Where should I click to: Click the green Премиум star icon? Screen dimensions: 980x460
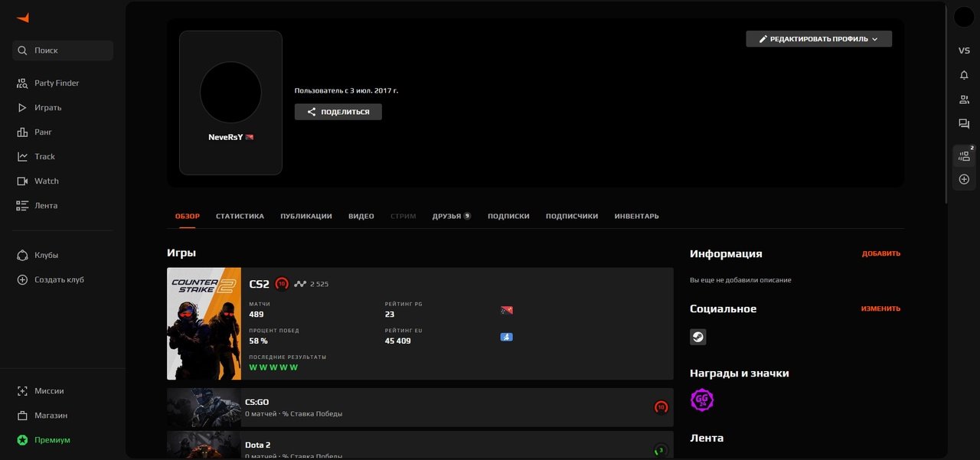(x=22, y=439)
